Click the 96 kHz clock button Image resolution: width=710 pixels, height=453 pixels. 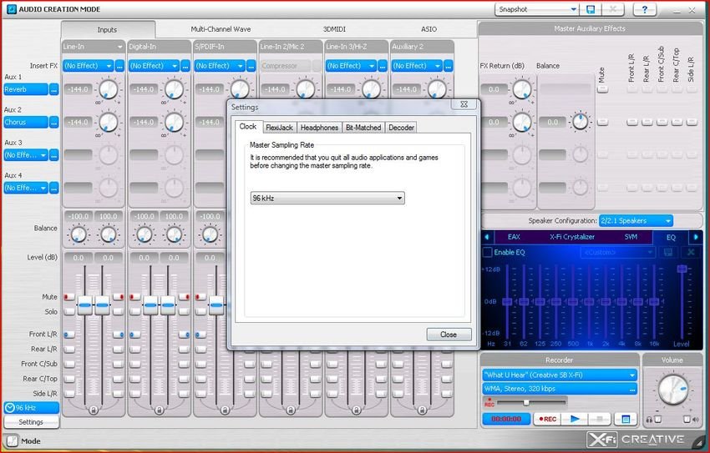pos(31,408)
